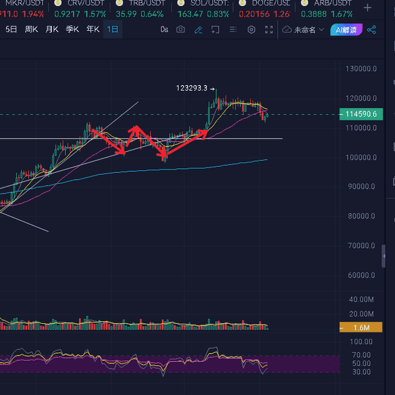Choose the 季K period option
The height and width of the screenshot is (395, 395).
(x=72, y=30)
